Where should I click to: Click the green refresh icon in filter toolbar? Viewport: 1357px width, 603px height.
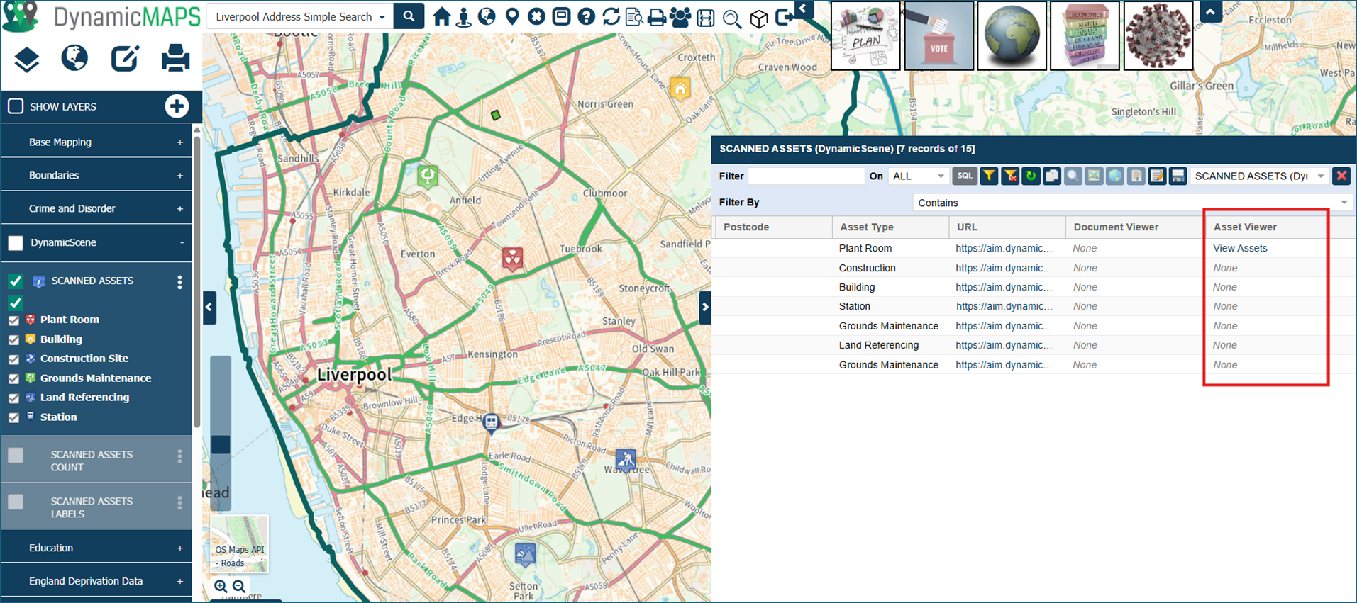click(1031, 176)
